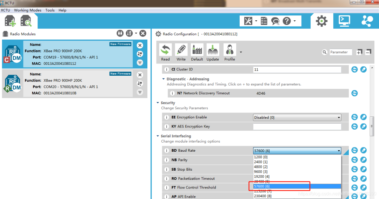Image resolution: width=379 pixels, height=199 pixels.
Task: Open the Working Modes menu
Action: (x=28, y=10)
